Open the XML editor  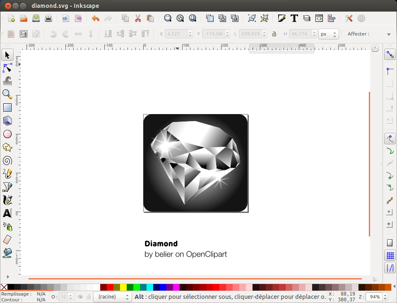[x=319, y=18]
